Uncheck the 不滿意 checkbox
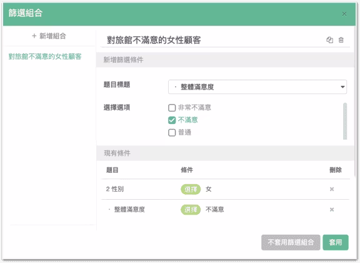 172,120
